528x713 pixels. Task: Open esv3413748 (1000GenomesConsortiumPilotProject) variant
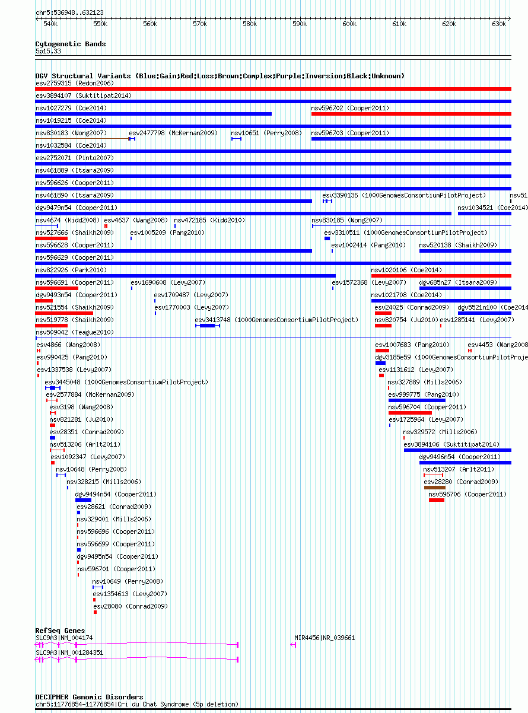click(x=277, y=320)
